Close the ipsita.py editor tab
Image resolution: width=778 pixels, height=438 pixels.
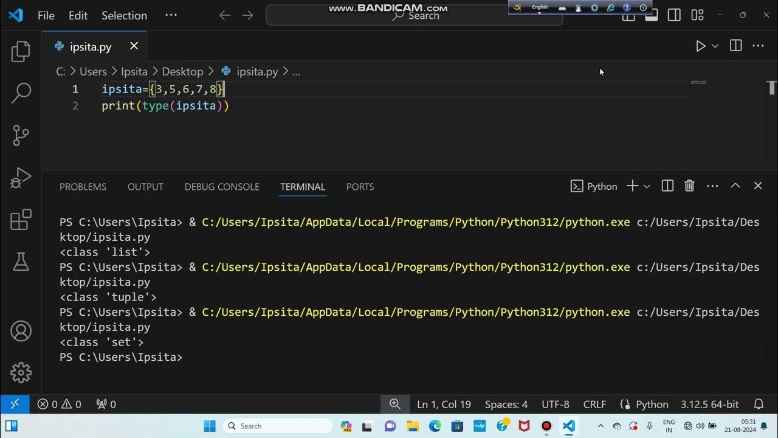tap(134, 46)
